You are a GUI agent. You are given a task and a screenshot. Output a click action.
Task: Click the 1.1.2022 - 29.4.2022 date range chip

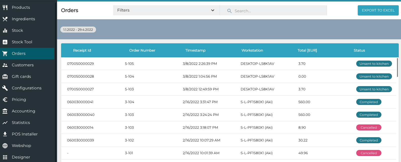(x=78, y=30)
